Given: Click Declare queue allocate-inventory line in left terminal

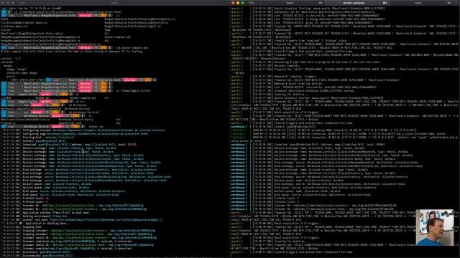Looking at the screenshot, I should pyautogui.click(x=46, y=184).
